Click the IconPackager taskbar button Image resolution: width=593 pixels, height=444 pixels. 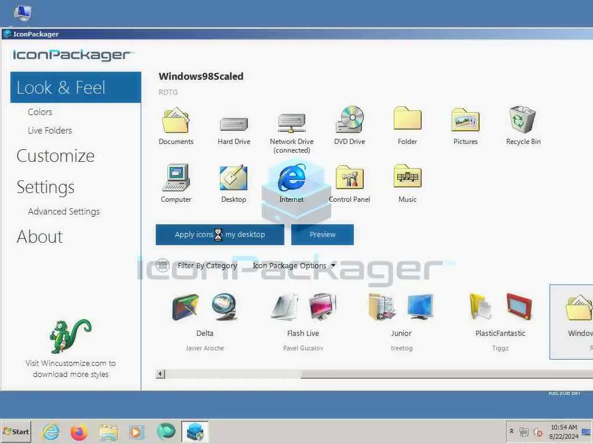pos(195,432)
